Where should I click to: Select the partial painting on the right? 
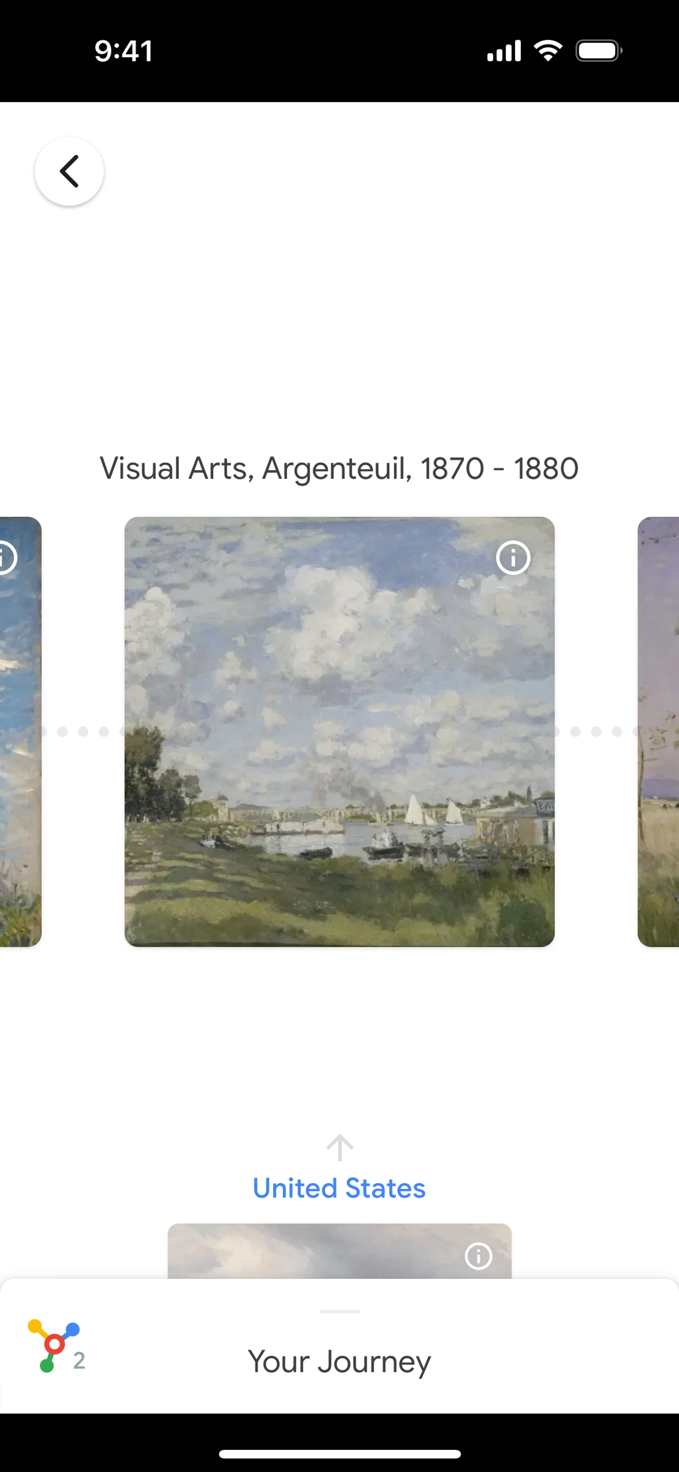click(658, 732)
